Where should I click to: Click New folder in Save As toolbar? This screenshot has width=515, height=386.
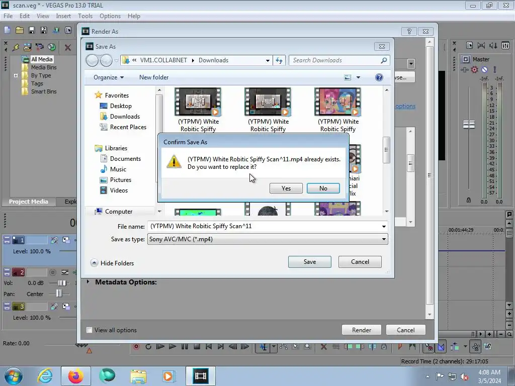(154, 77)
